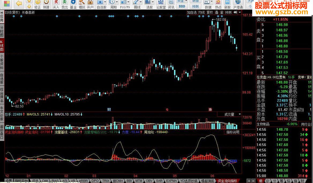Image resolution: width=313 pixels, height=183 pixels.
Task: Select the EXPMA indicator tab
Action: (171, 181)
